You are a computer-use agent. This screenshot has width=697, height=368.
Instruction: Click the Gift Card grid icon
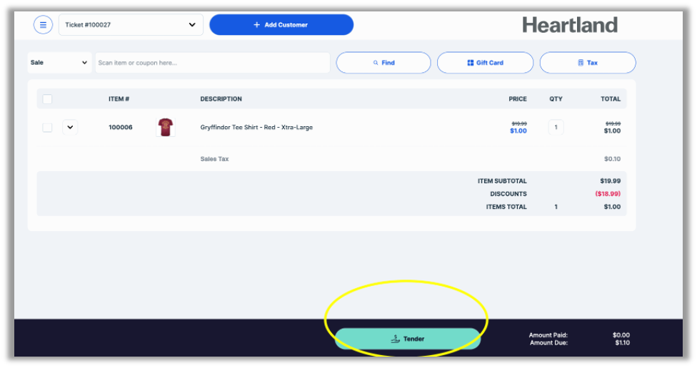tap(471, 63)
